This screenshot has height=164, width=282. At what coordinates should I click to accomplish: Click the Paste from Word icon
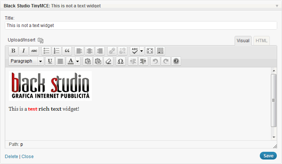98,61
